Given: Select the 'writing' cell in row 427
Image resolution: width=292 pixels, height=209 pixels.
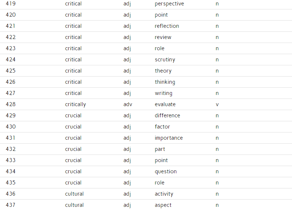Looking at the screenshot, I should click(x=164, y=93).
